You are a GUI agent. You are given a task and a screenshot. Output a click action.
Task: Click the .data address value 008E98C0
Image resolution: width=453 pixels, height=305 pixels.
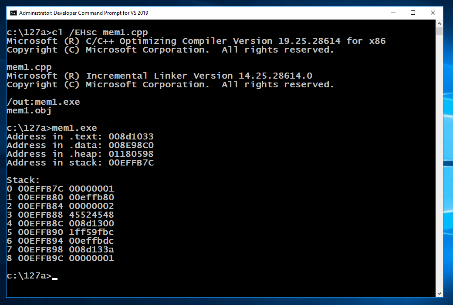click(x=131, y=146)
